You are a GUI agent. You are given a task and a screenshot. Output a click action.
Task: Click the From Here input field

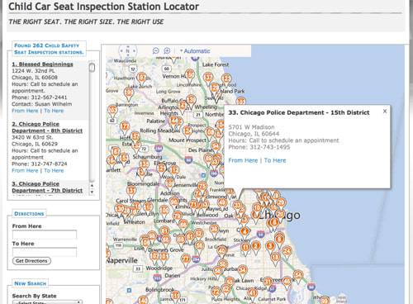tap(45, 235)
